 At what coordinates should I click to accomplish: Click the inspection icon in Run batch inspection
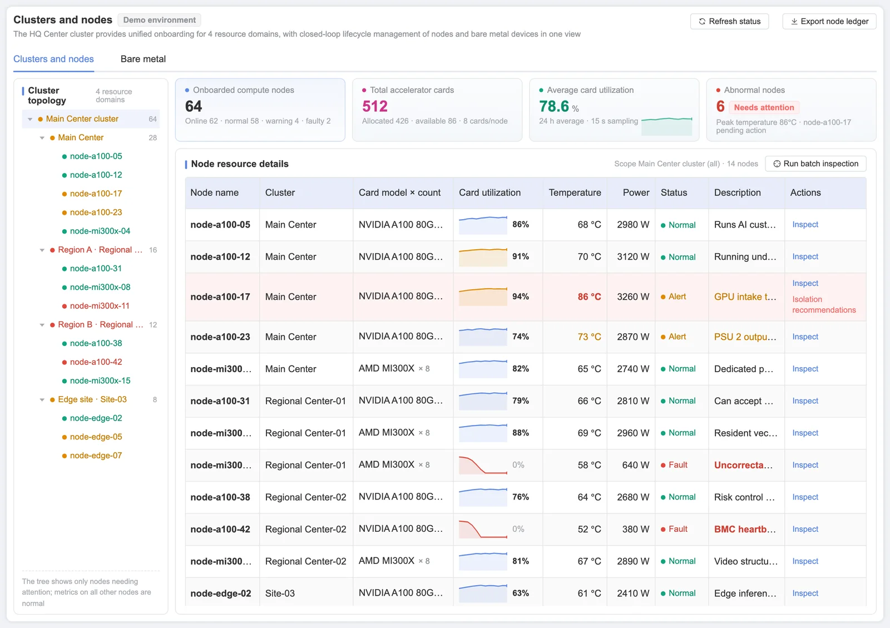click(x=777, y=164)
